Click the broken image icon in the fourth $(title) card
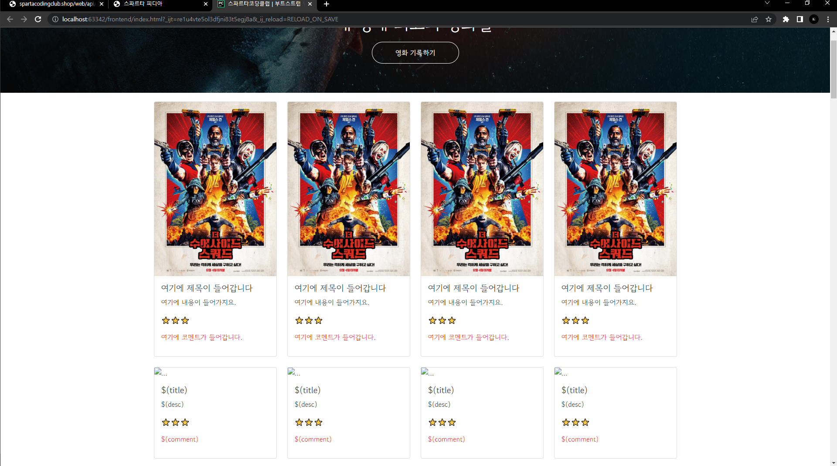 tap(558, 371)
